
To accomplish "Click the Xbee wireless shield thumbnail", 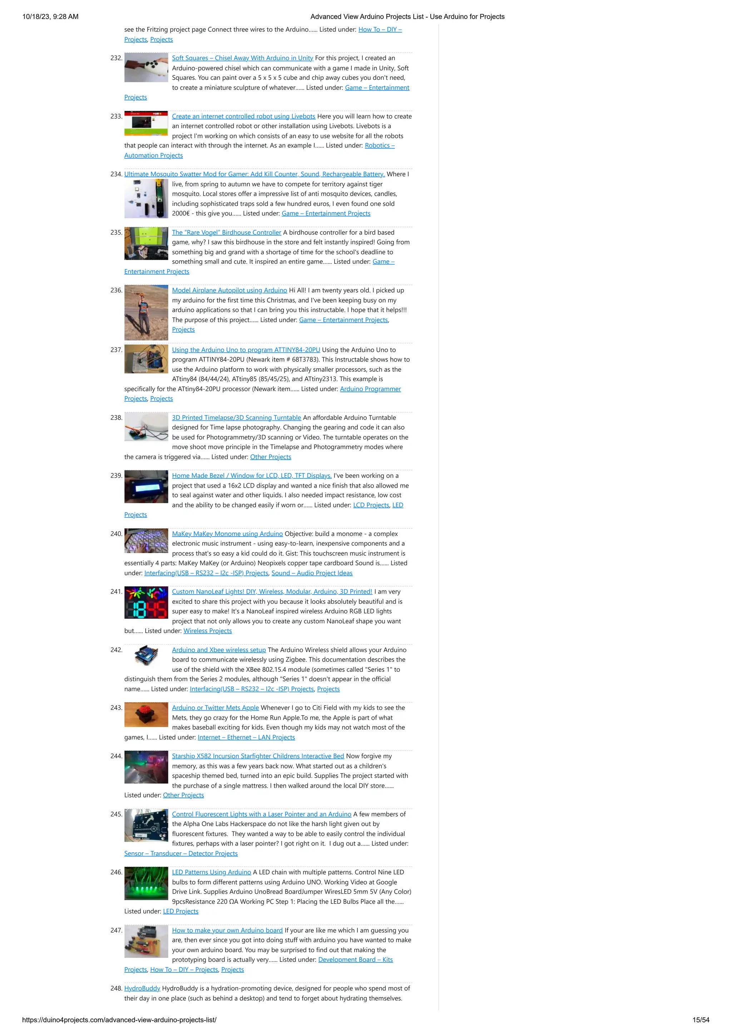I will 146,656.
